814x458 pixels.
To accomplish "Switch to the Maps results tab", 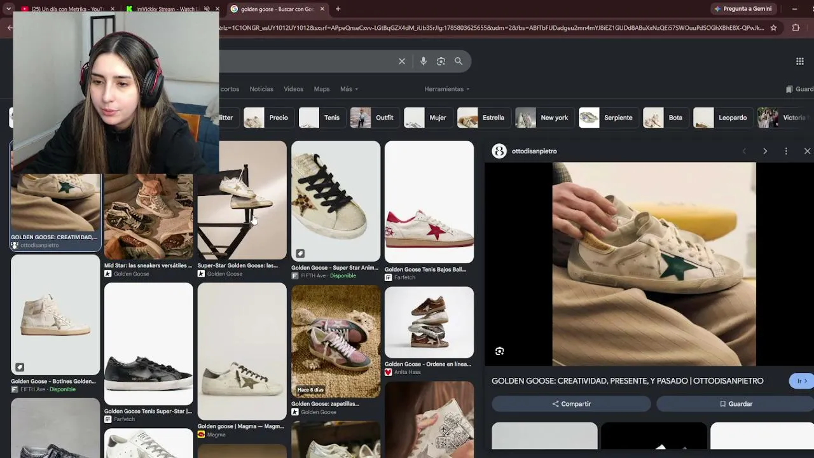I will [322, 89].
